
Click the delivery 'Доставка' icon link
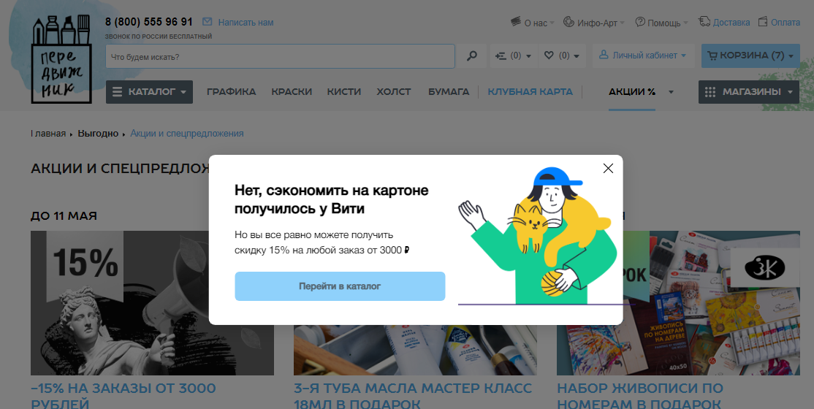pos(704,22)
